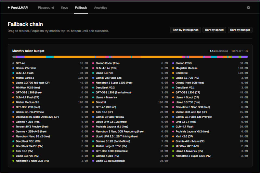Go to the Analytics tab
Viewport: 260px width, 173px height.
(101, 7)
